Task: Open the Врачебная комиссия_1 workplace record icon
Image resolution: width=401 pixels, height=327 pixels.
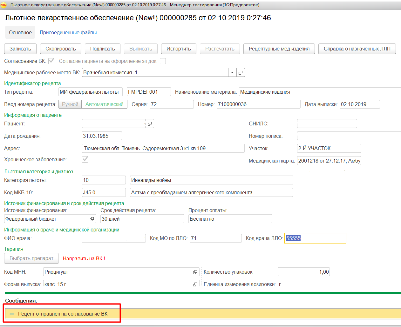Action: (241, 73)
